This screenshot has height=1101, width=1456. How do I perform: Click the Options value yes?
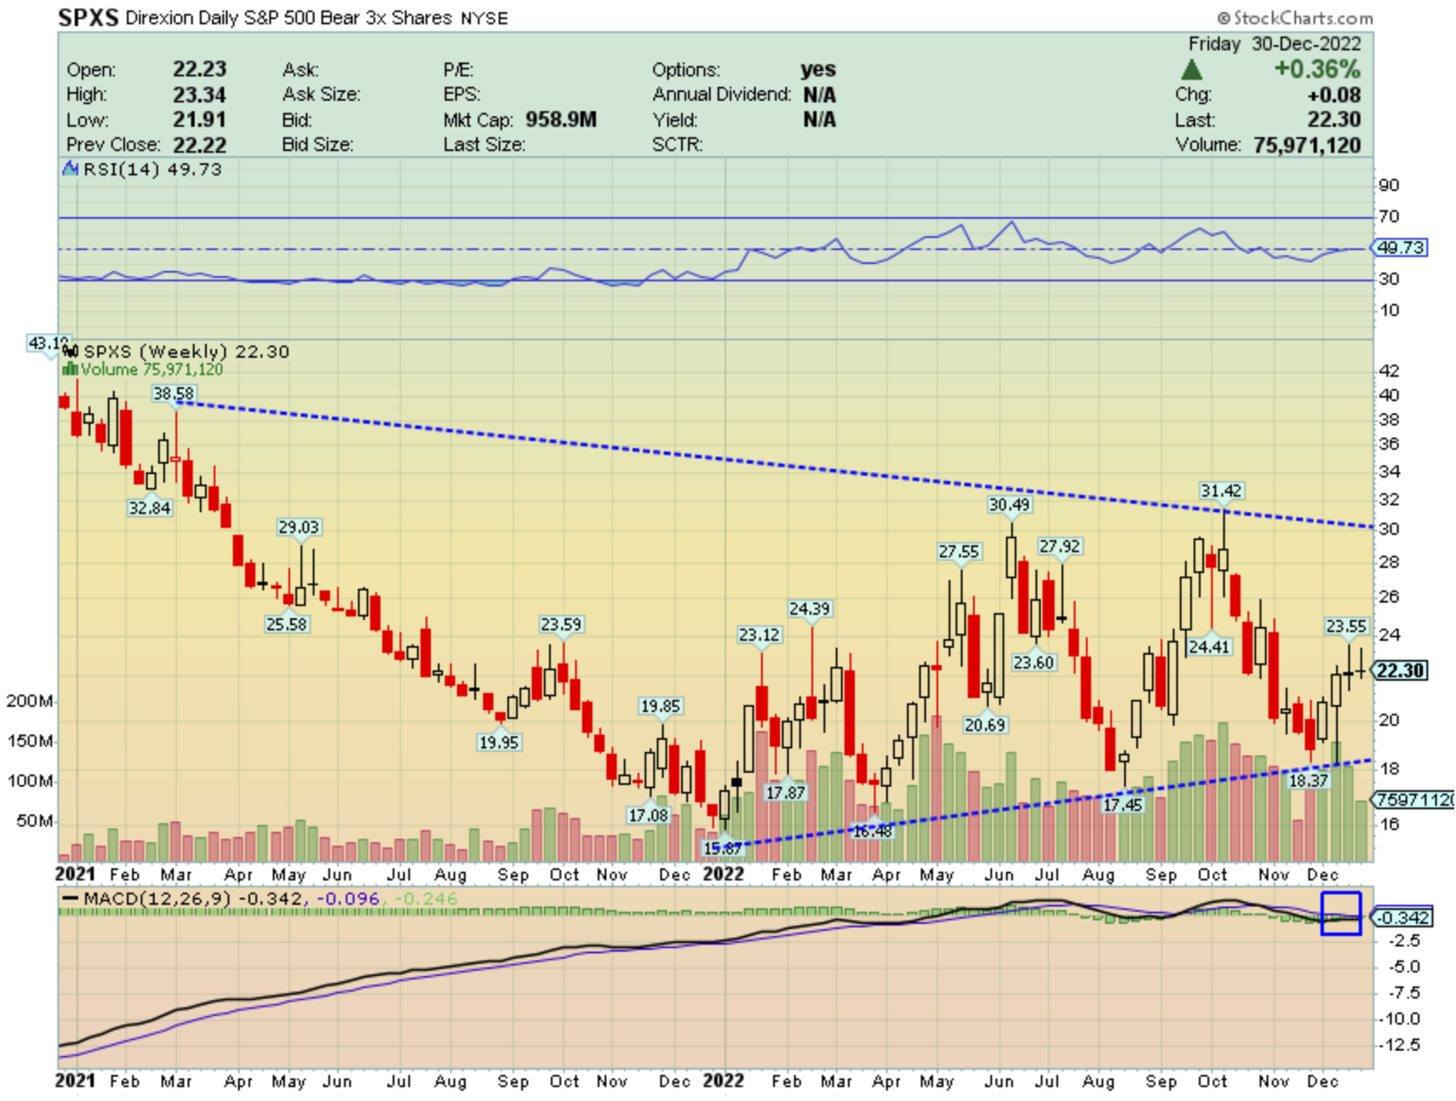tap(818, 69)
